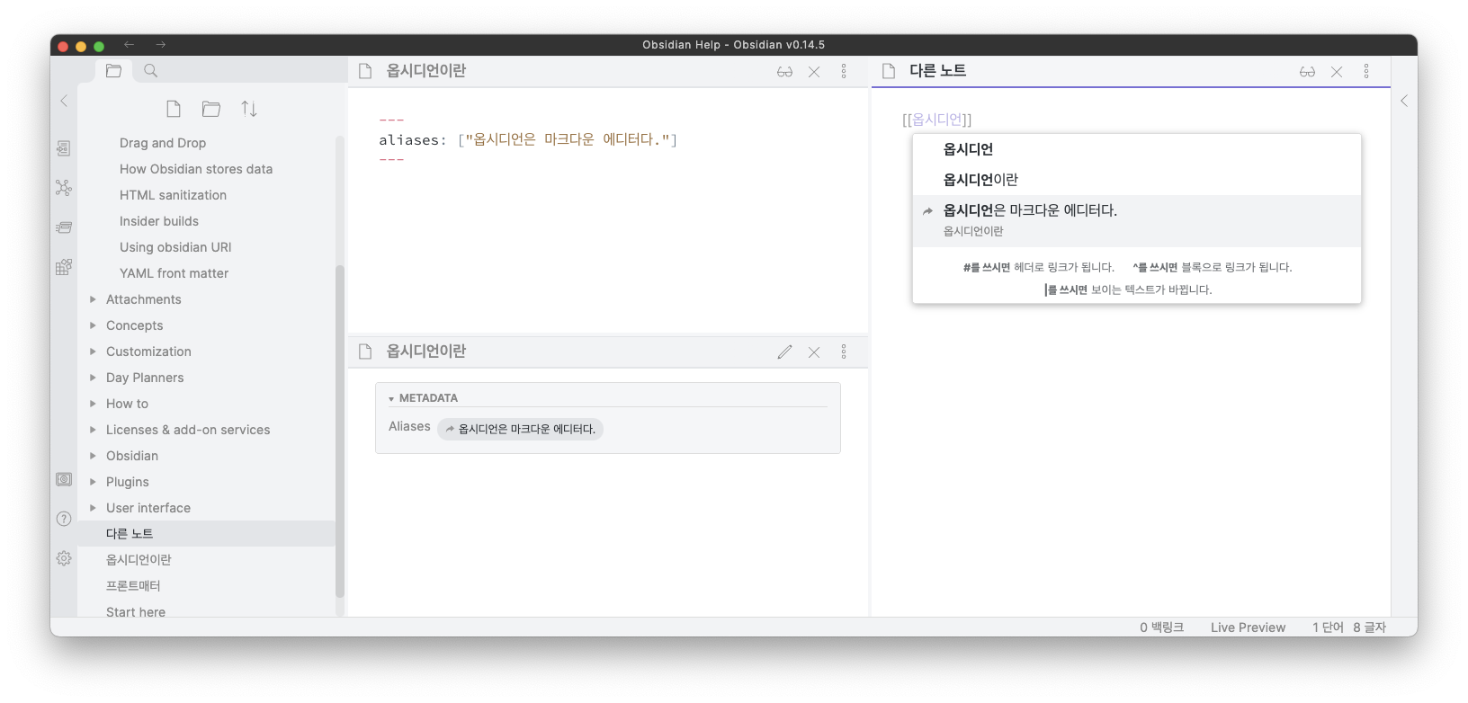Select the 다른 노트 file in explorer
Screen dimensions: 1468x703
[x=206, y=534]
